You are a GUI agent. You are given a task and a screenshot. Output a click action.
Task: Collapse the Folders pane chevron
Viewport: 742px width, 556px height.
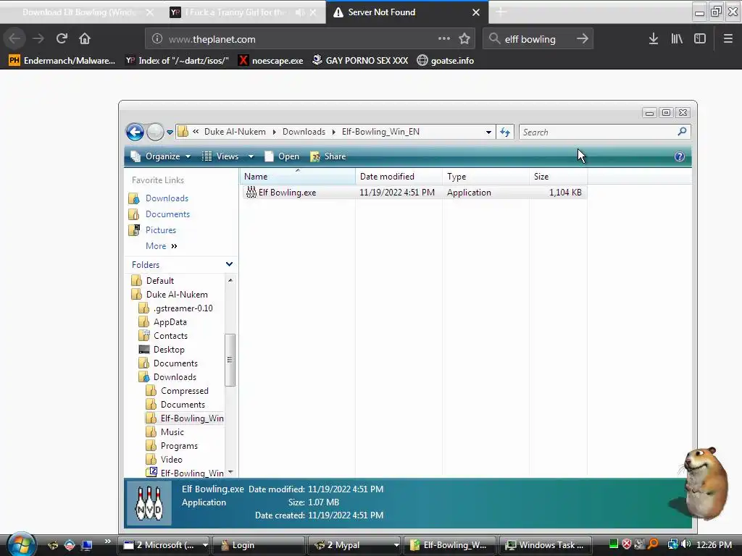click(230, 264)
